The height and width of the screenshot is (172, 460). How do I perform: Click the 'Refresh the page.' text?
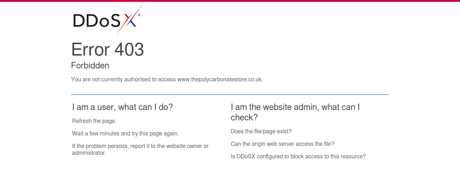(x=94, y=121)
